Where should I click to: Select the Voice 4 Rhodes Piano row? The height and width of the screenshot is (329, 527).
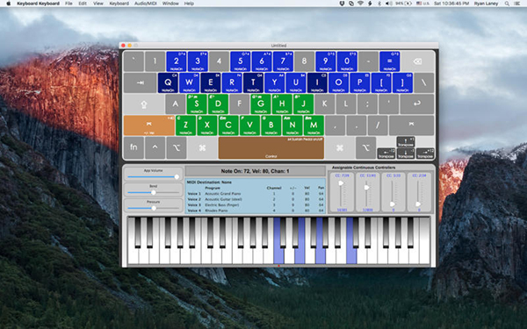pyautogui.click(x=256, y=211)
